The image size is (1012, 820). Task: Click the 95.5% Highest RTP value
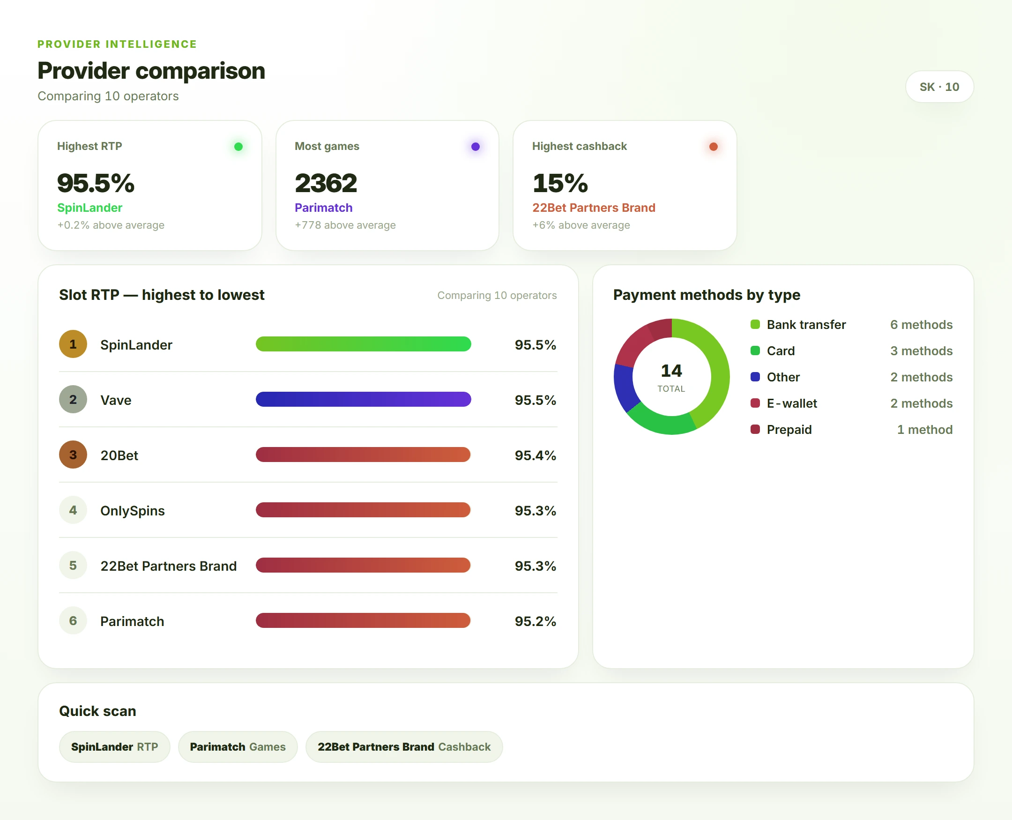pos(96,183)
